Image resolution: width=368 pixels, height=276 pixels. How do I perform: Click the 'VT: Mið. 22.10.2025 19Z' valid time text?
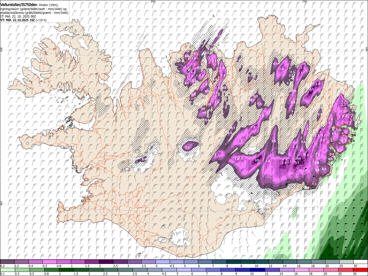pyautogui.click(x=18, y=20)
